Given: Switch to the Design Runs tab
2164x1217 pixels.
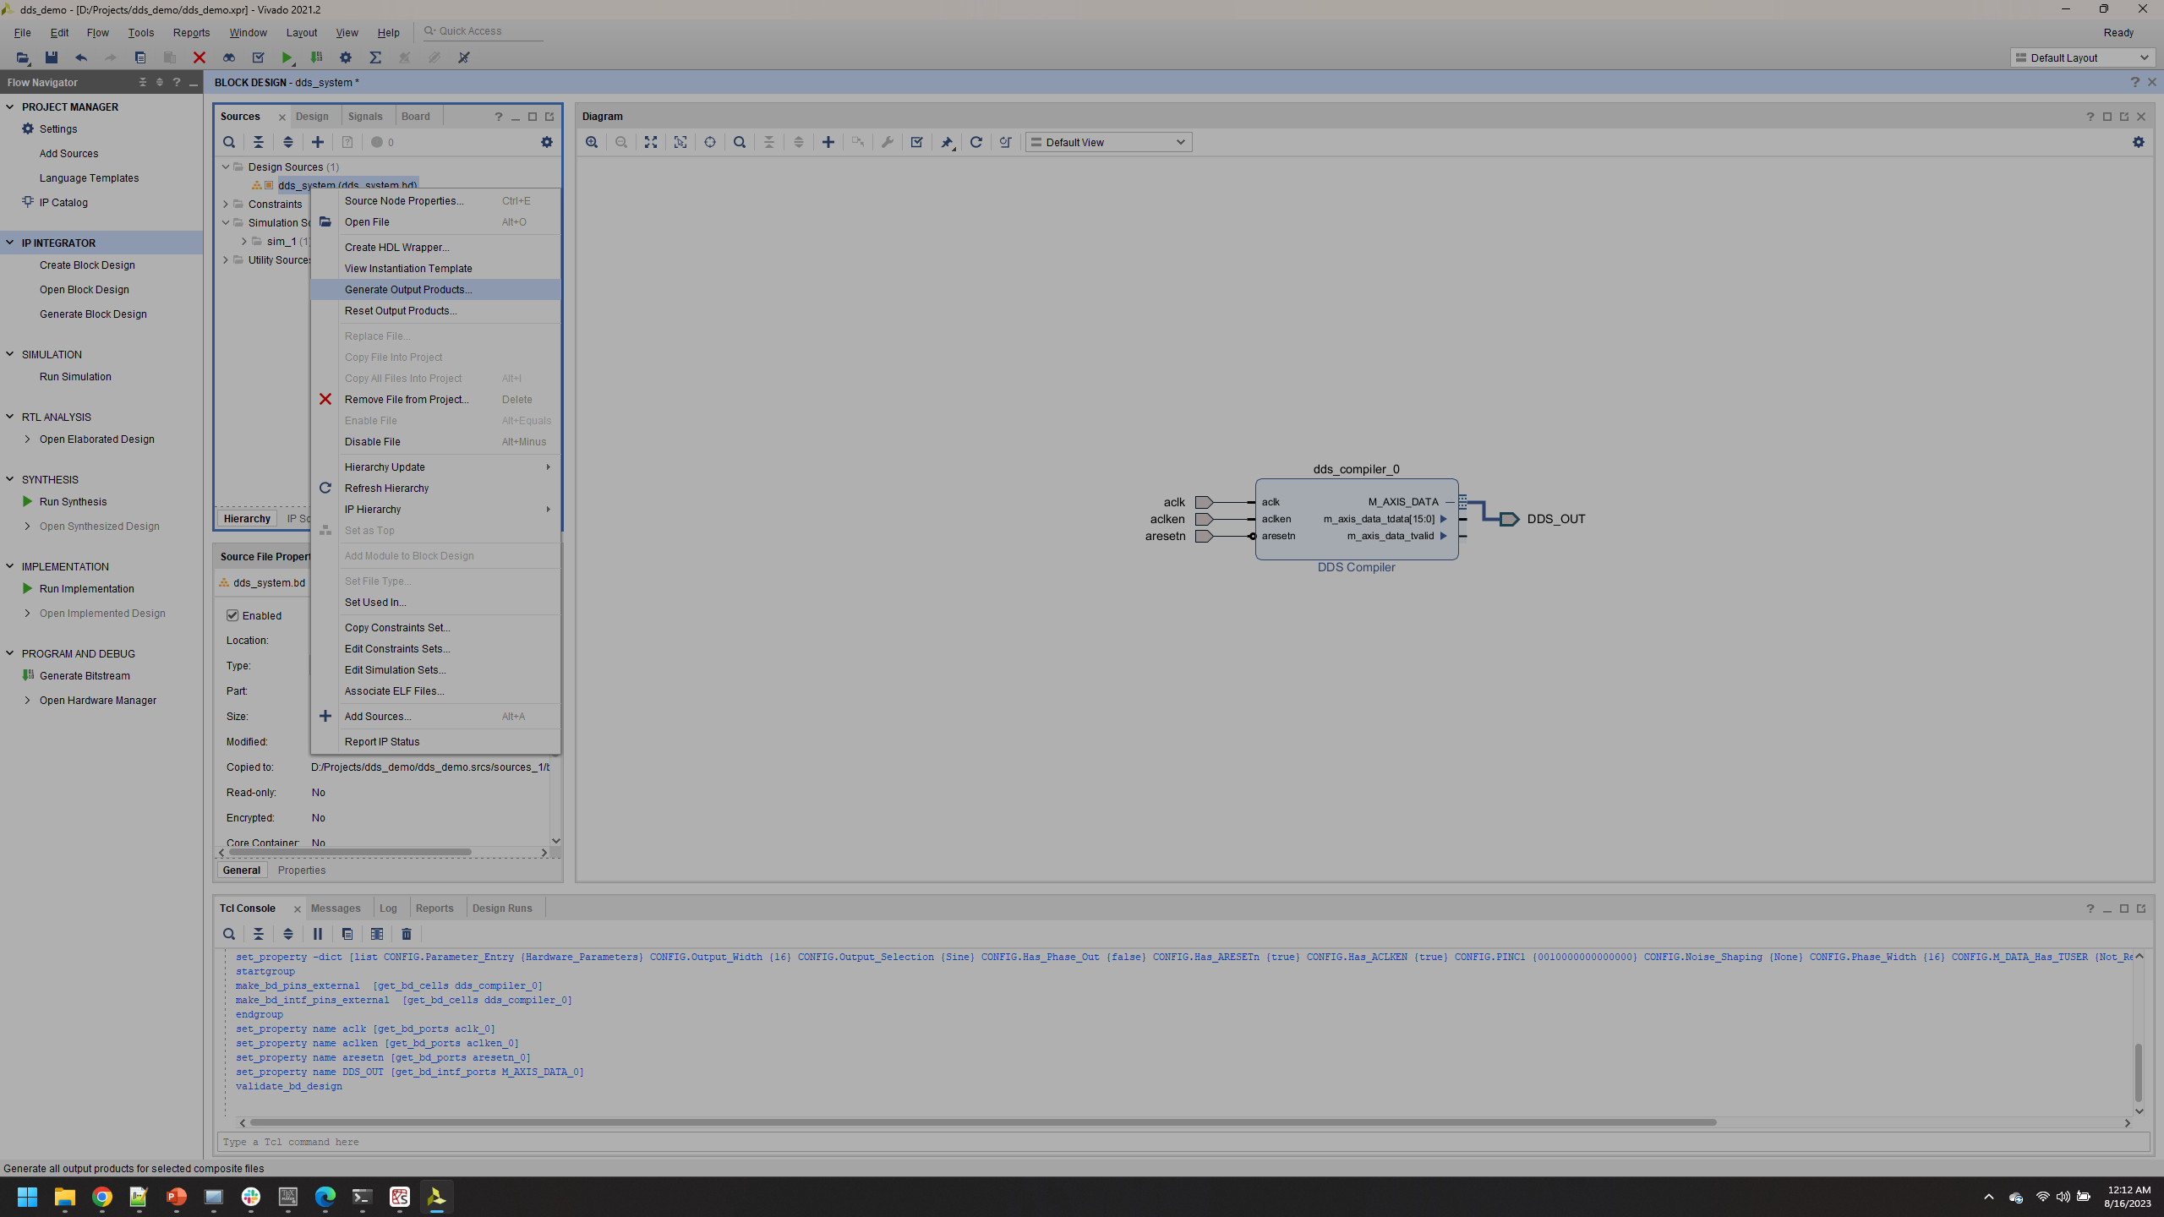Looking at the screenshot, I should [502, 908].
